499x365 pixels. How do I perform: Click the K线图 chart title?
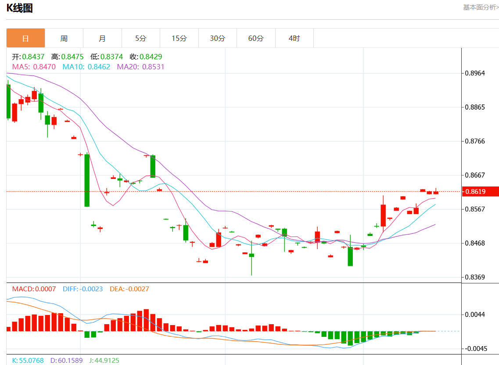click(19, 8)
